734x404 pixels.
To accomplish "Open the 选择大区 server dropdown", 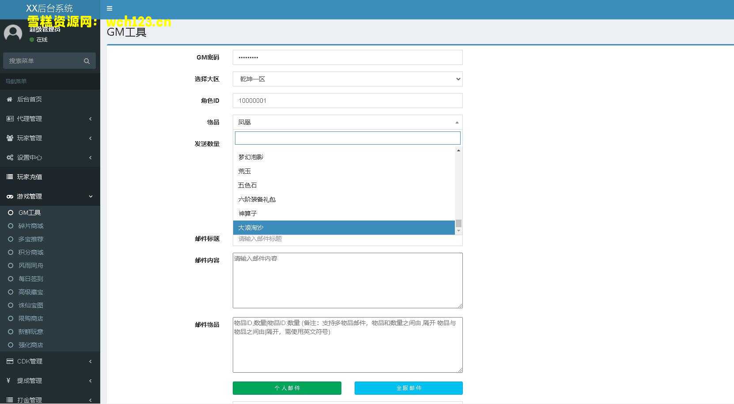I will pos(347,79).
